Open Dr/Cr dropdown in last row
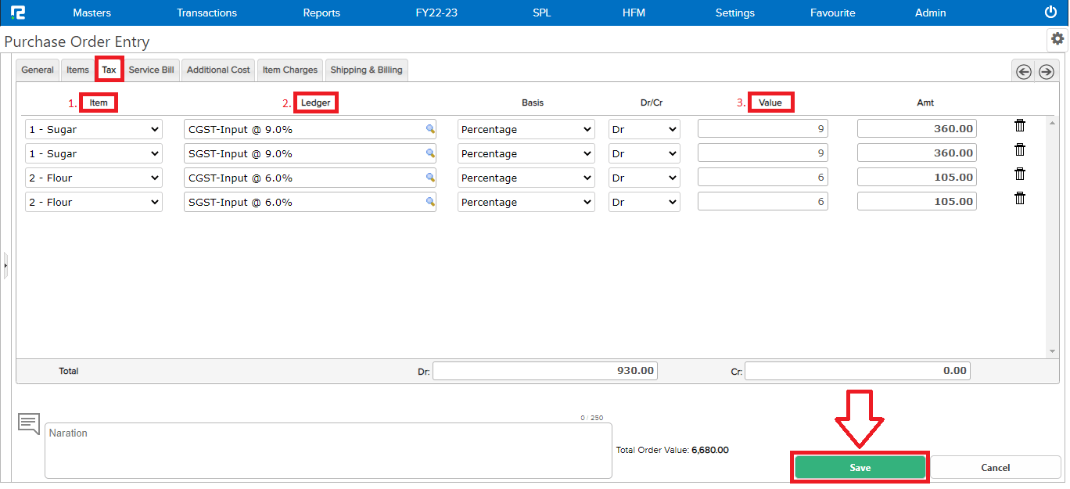The width and height of the screenshot is (1070, 489). [x=644, y=202]
